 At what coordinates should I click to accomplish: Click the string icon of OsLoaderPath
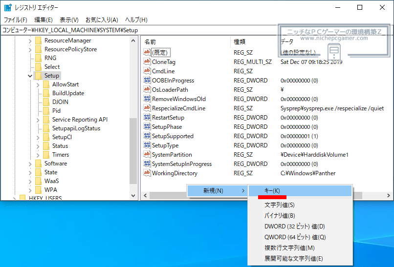pyautogui.click(x=147, y=89)
